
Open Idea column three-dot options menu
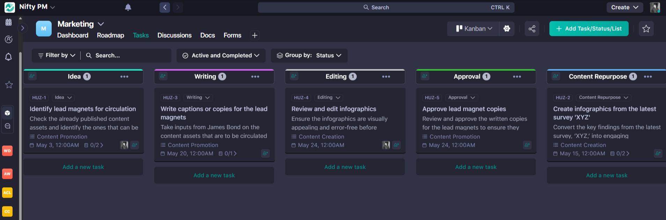[124, 77]
